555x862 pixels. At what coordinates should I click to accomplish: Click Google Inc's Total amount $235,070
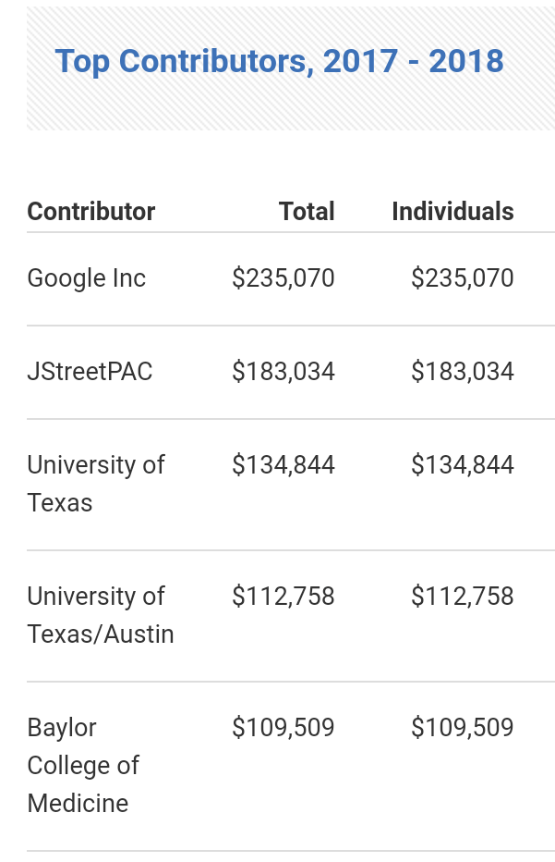pos(284,278)
